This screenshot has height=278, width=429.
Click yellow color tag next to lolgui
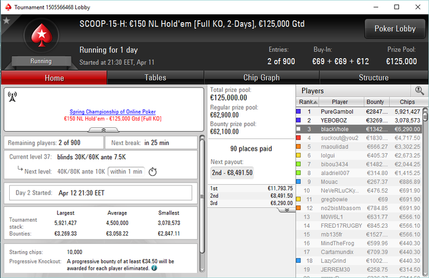[x=298, y=156]
